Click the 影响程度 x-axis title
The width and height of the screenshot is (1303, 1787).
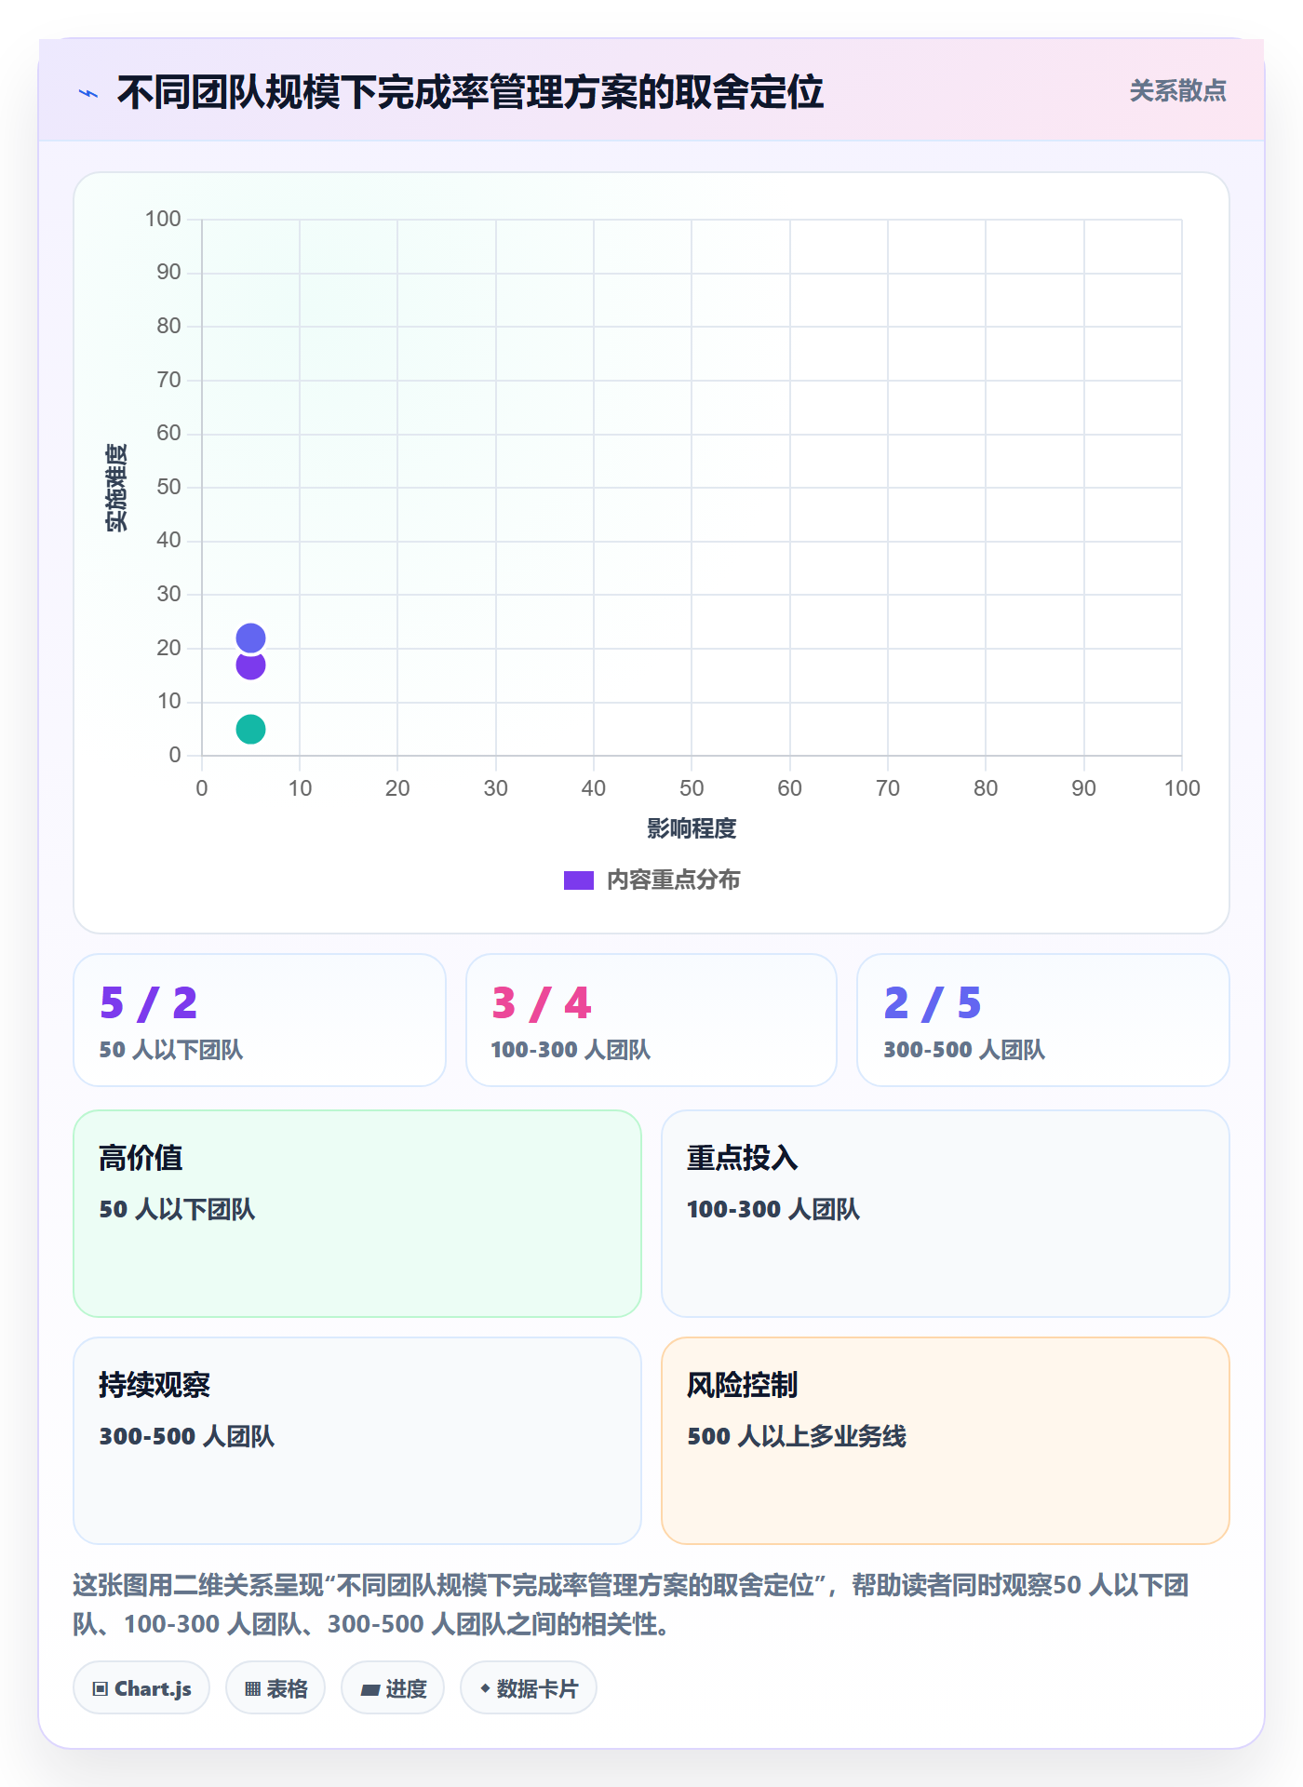pyautogui.click(x=692, y=828)
